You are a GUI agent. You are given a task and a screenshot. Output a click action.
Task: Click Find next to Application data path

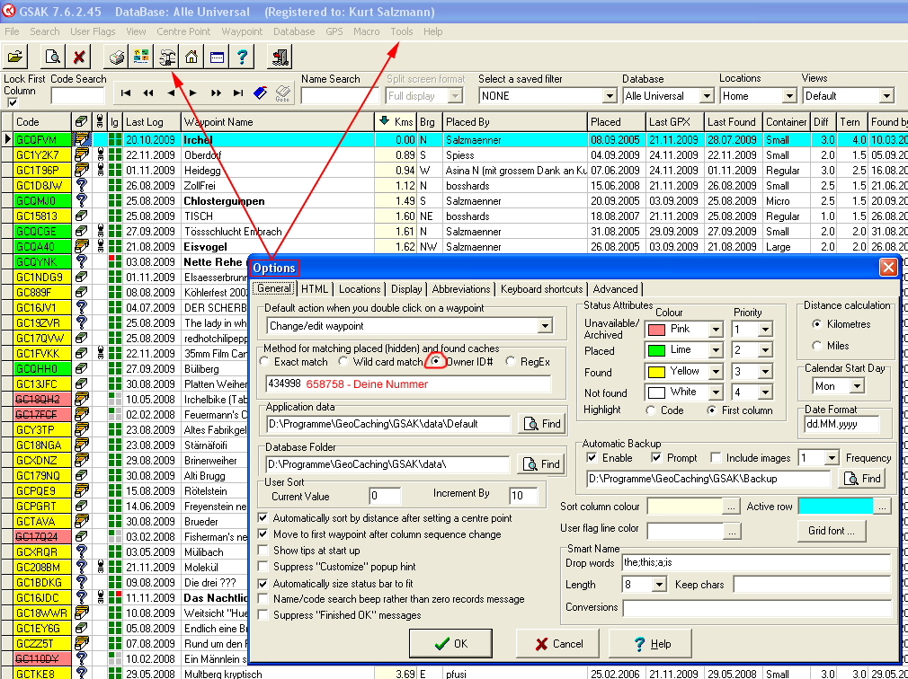(x=542, y=424)
